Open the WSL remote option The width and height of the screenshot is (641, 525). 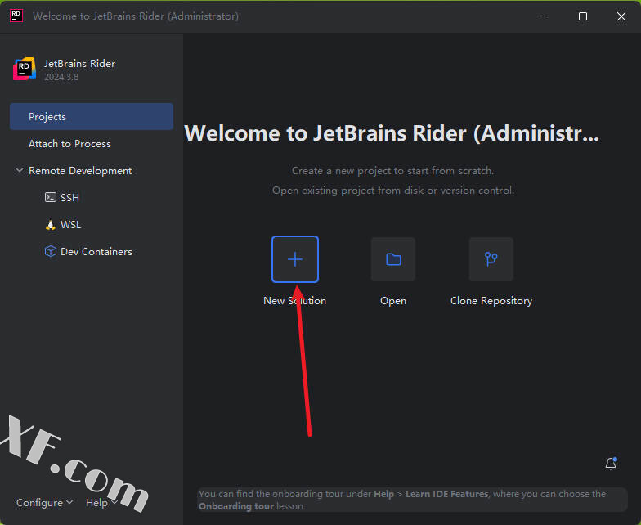coord(70,224)
